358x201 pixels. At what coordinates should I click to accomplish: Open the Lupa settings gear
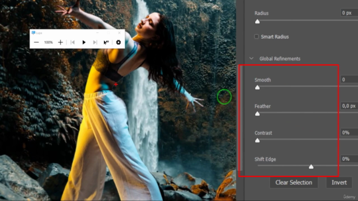118,42
